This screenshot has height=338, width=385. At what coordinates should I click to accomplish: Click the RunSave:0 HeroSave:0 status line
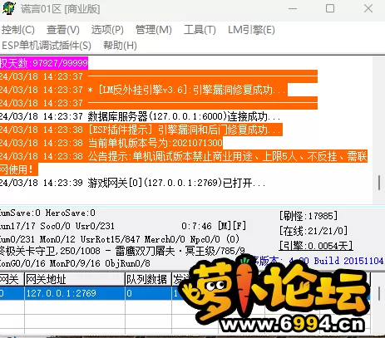pos(47,213)
